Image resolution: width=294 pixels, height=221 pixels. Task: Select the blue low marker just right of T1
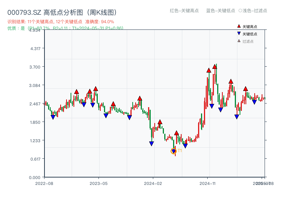[x=185, y=146]
